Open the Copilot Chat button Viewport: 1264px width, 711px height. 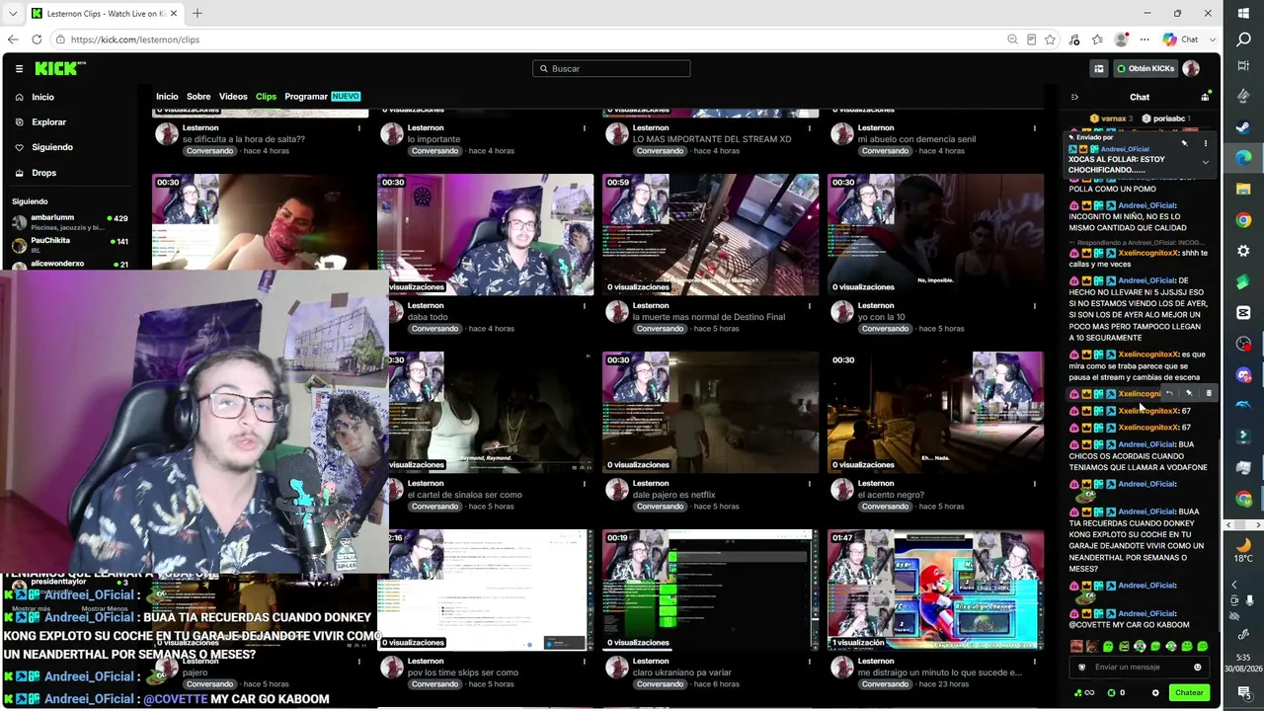pos(1181,39)
